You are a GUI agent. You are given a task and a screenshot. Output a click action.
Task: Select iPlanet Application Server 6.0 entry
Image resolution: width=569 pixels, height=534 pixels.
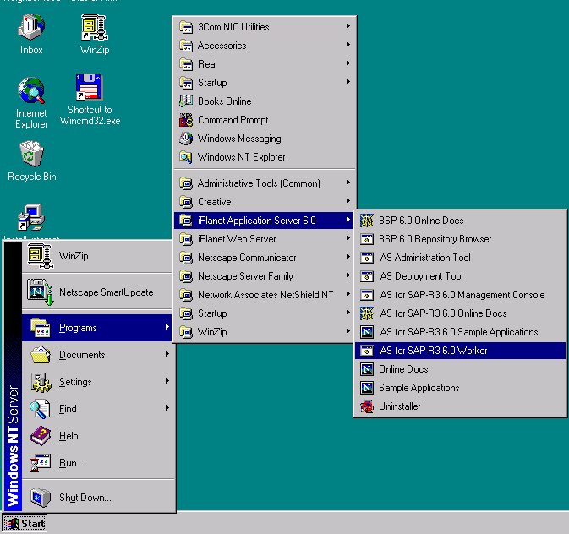pos(264,221)
